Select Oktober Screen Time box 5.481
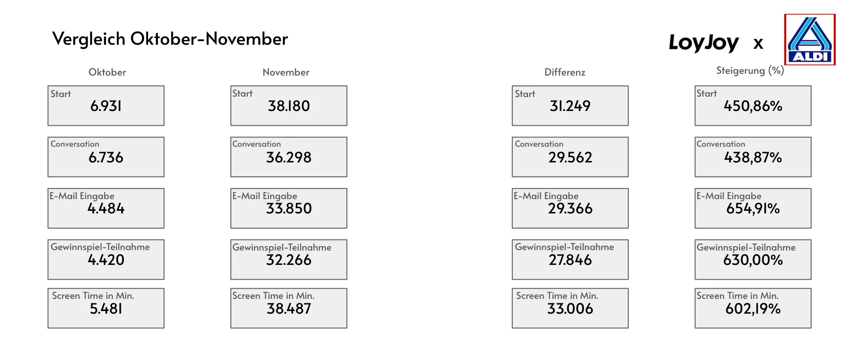851x349 pixels. (x=106, y=308)
